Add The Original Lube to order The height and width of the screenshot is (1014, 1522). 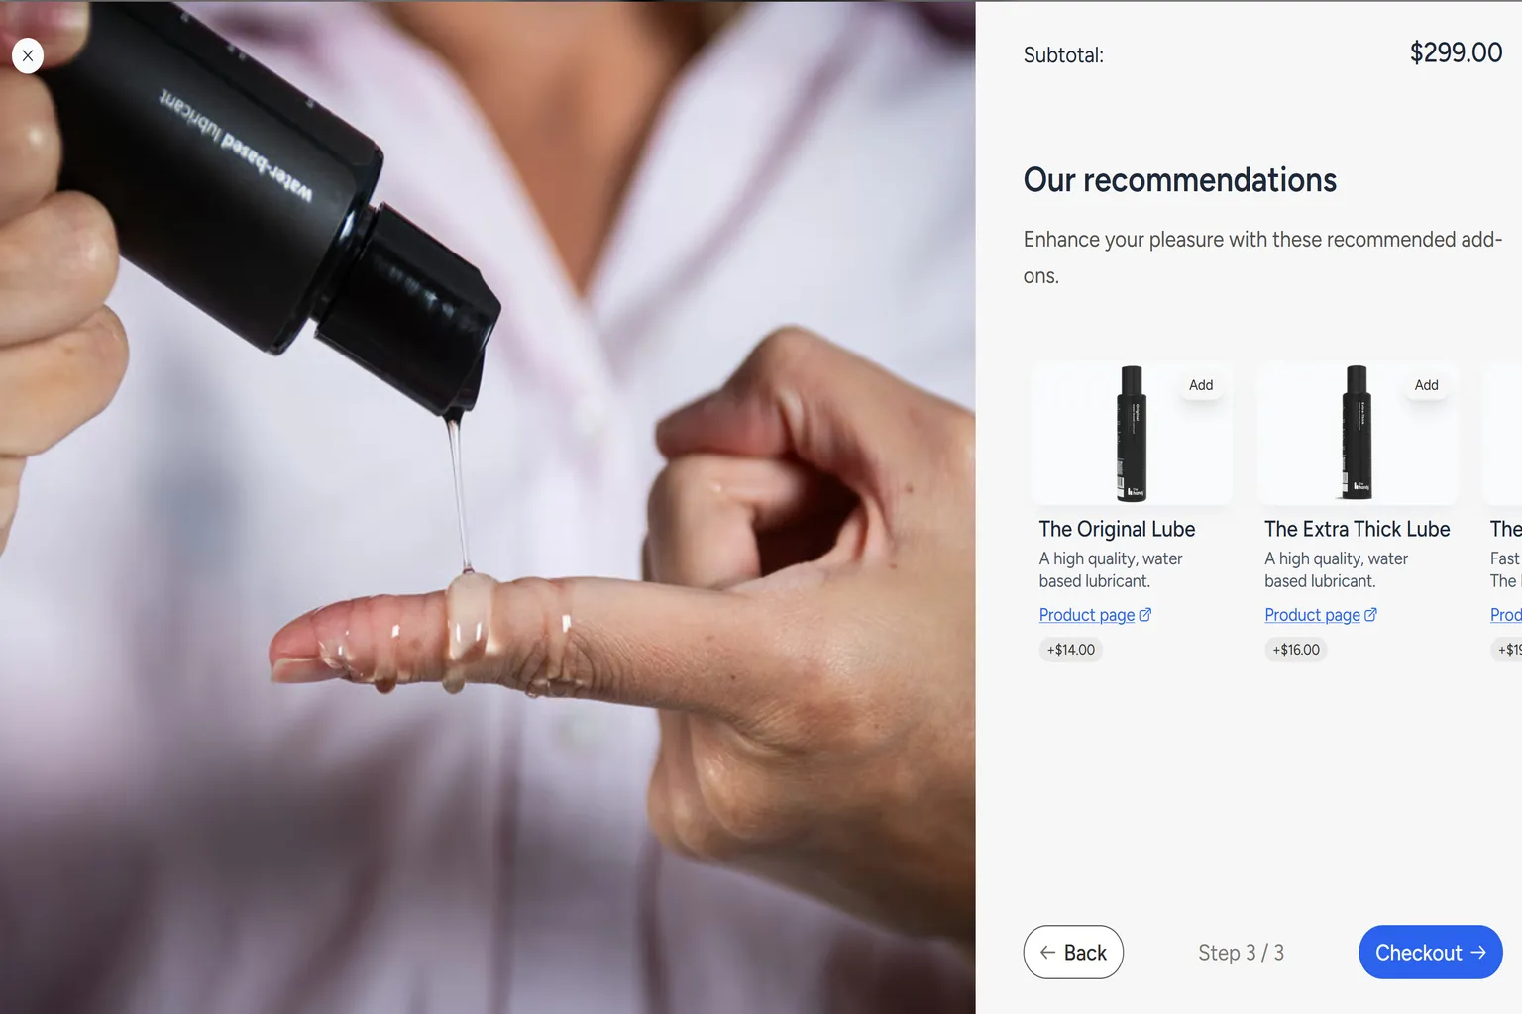pos(1201,385)
